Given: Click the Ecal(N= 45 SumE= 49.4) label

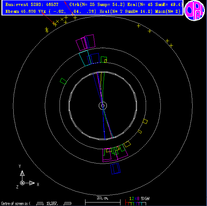Looking at the screenshot, I should pos(155,5).
